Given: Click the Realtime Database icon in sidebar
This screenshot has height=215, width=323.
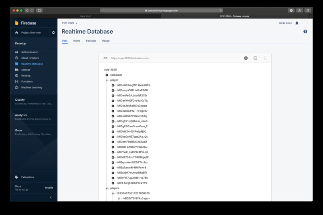Looking at the screenshot, I should 17,64.
